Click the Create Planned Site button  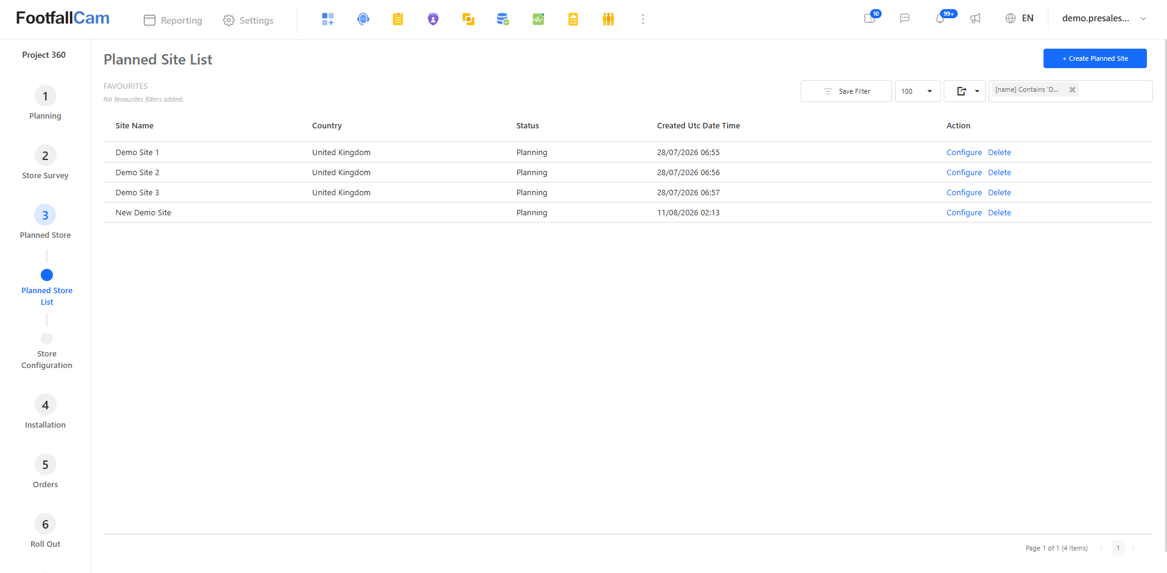point(1095,58)
